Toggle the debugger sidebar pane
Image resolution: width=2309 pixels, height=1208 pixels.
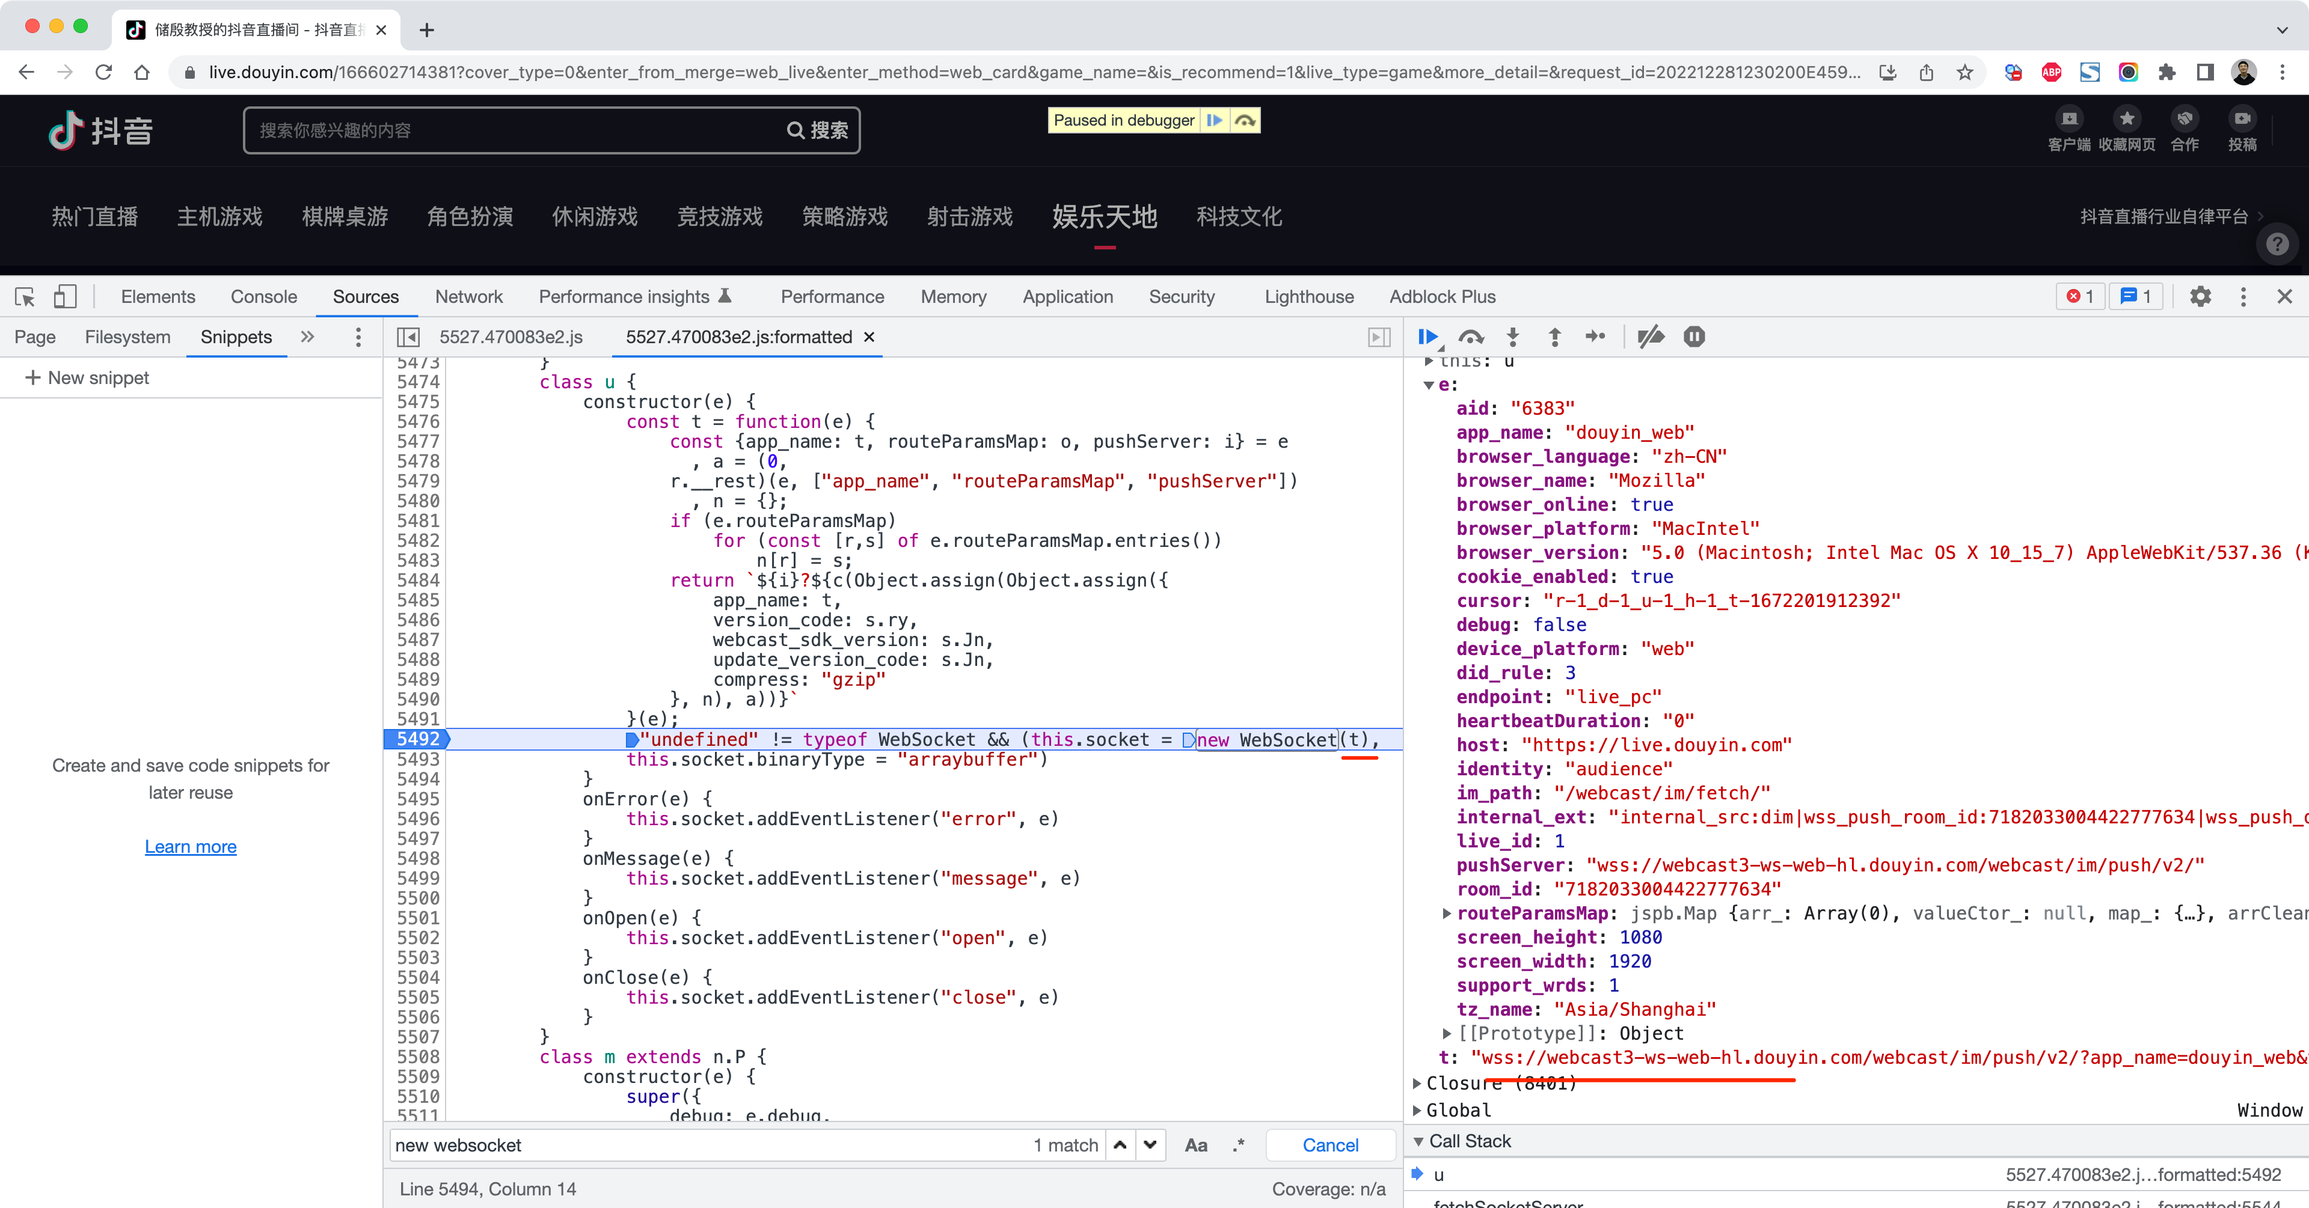click(x=1379, y=337)
